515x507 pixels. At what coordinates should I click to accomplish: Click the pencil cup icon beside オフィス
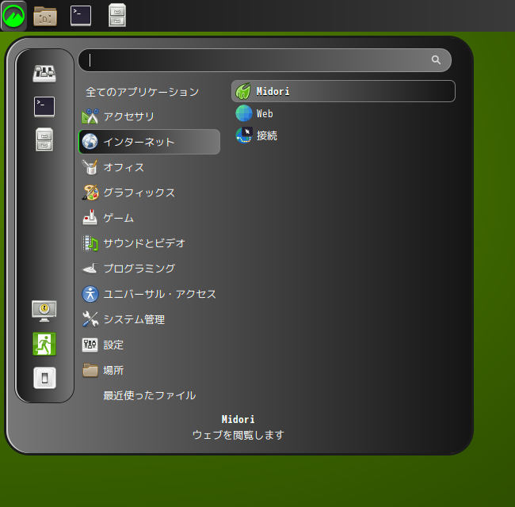click(90, 167)
